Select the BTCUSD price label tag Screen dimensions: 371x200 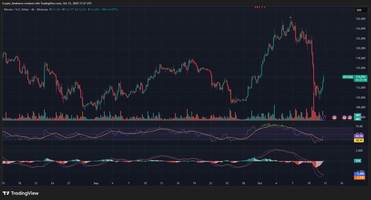348,77
